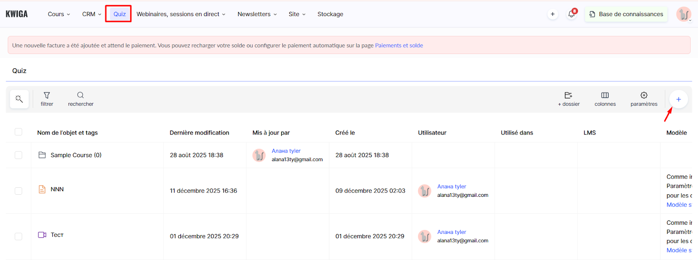Click the blue plus to add a quiz
The image size is (698, 260).
[x=678, y=99]
